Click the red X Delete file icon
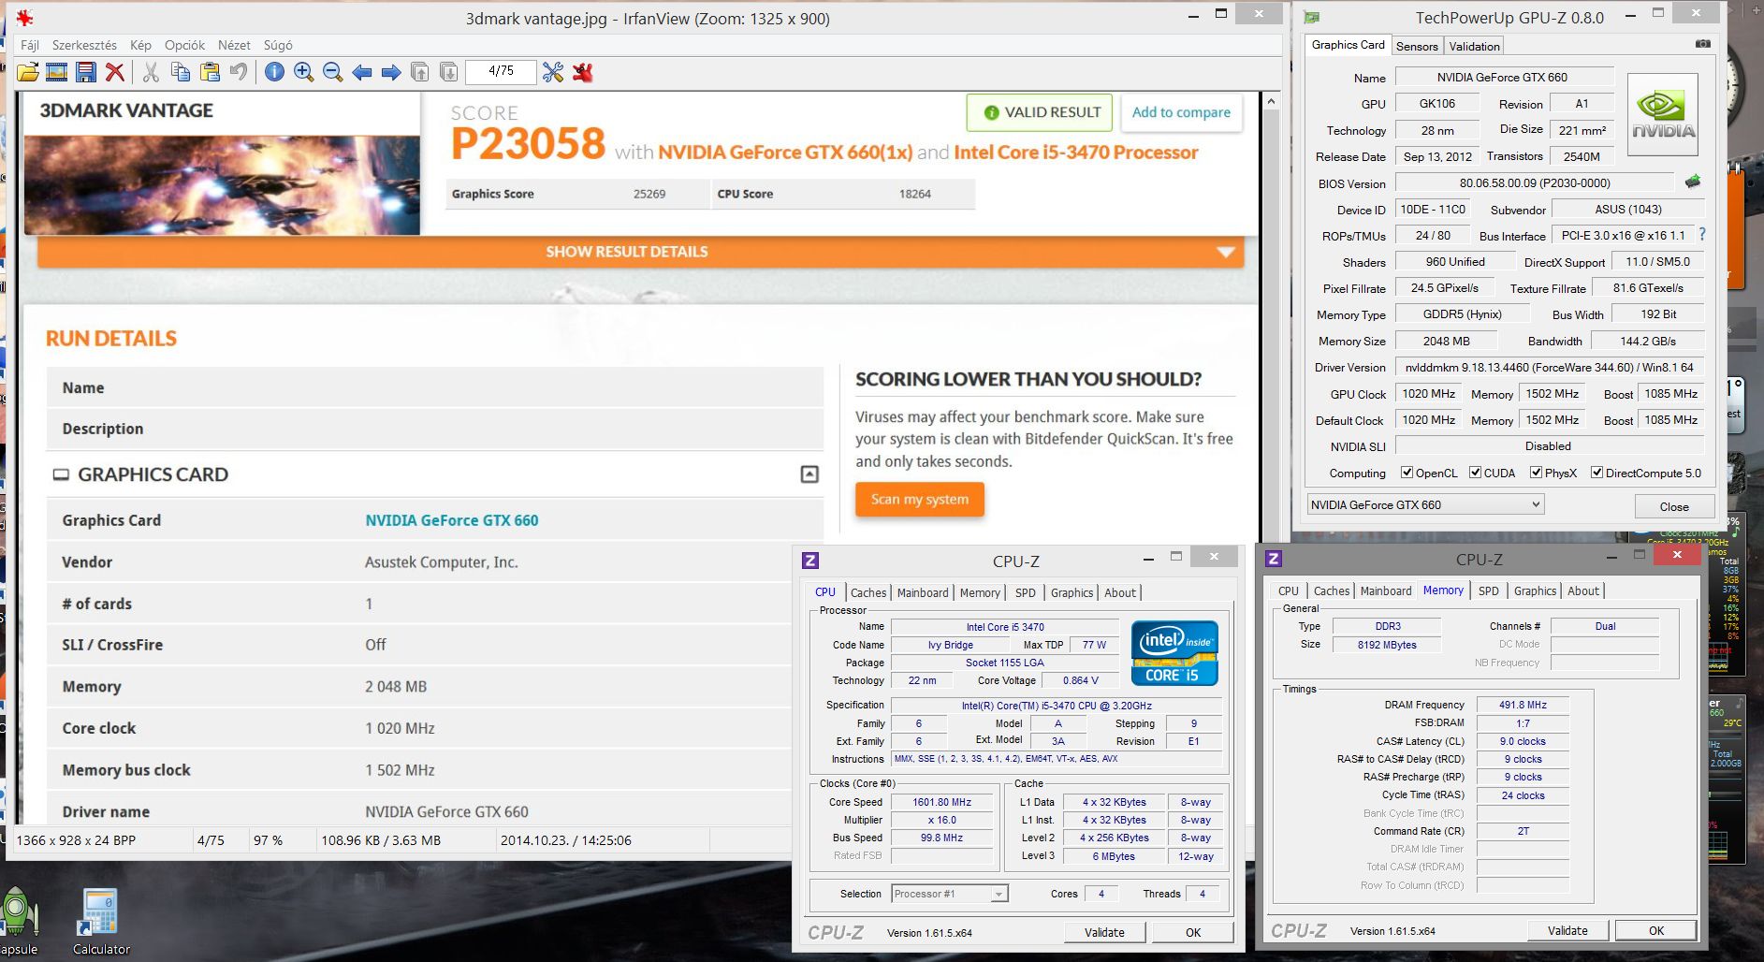The width and height of the screenshot is (1764, 962). click(x=115, y=72)
